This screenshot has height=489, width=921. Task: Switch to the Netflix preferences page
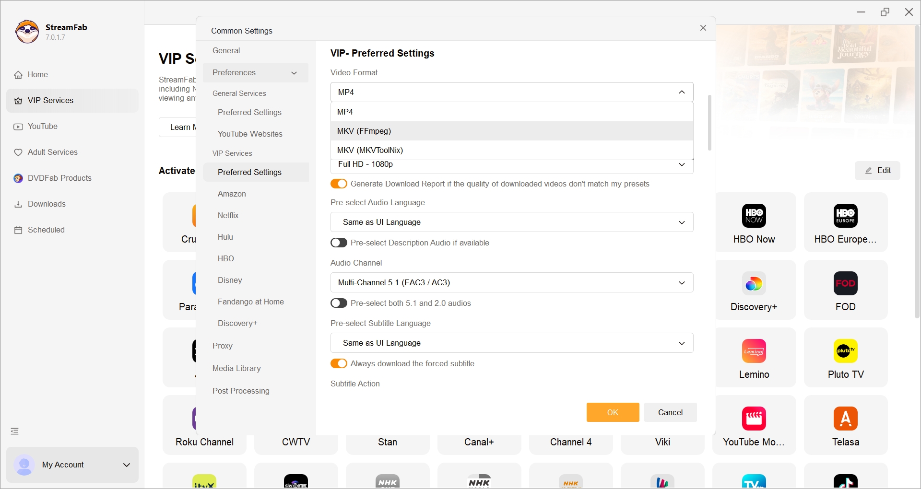pos(228,215)
